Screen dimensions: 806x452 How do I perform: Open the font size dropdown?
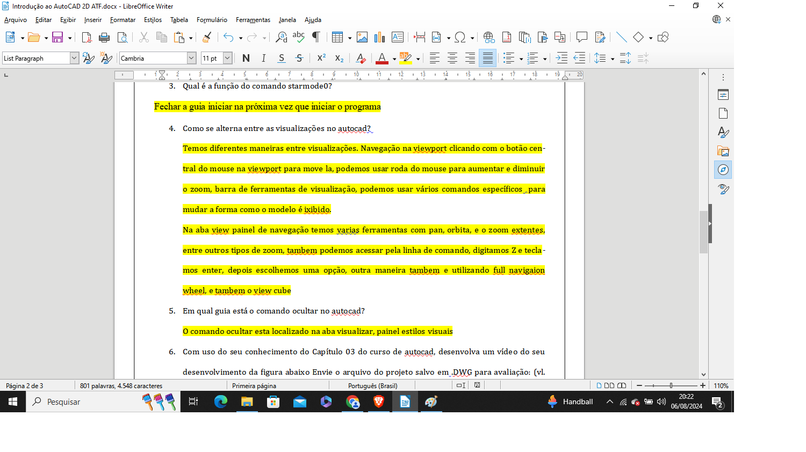click(227, 58)
